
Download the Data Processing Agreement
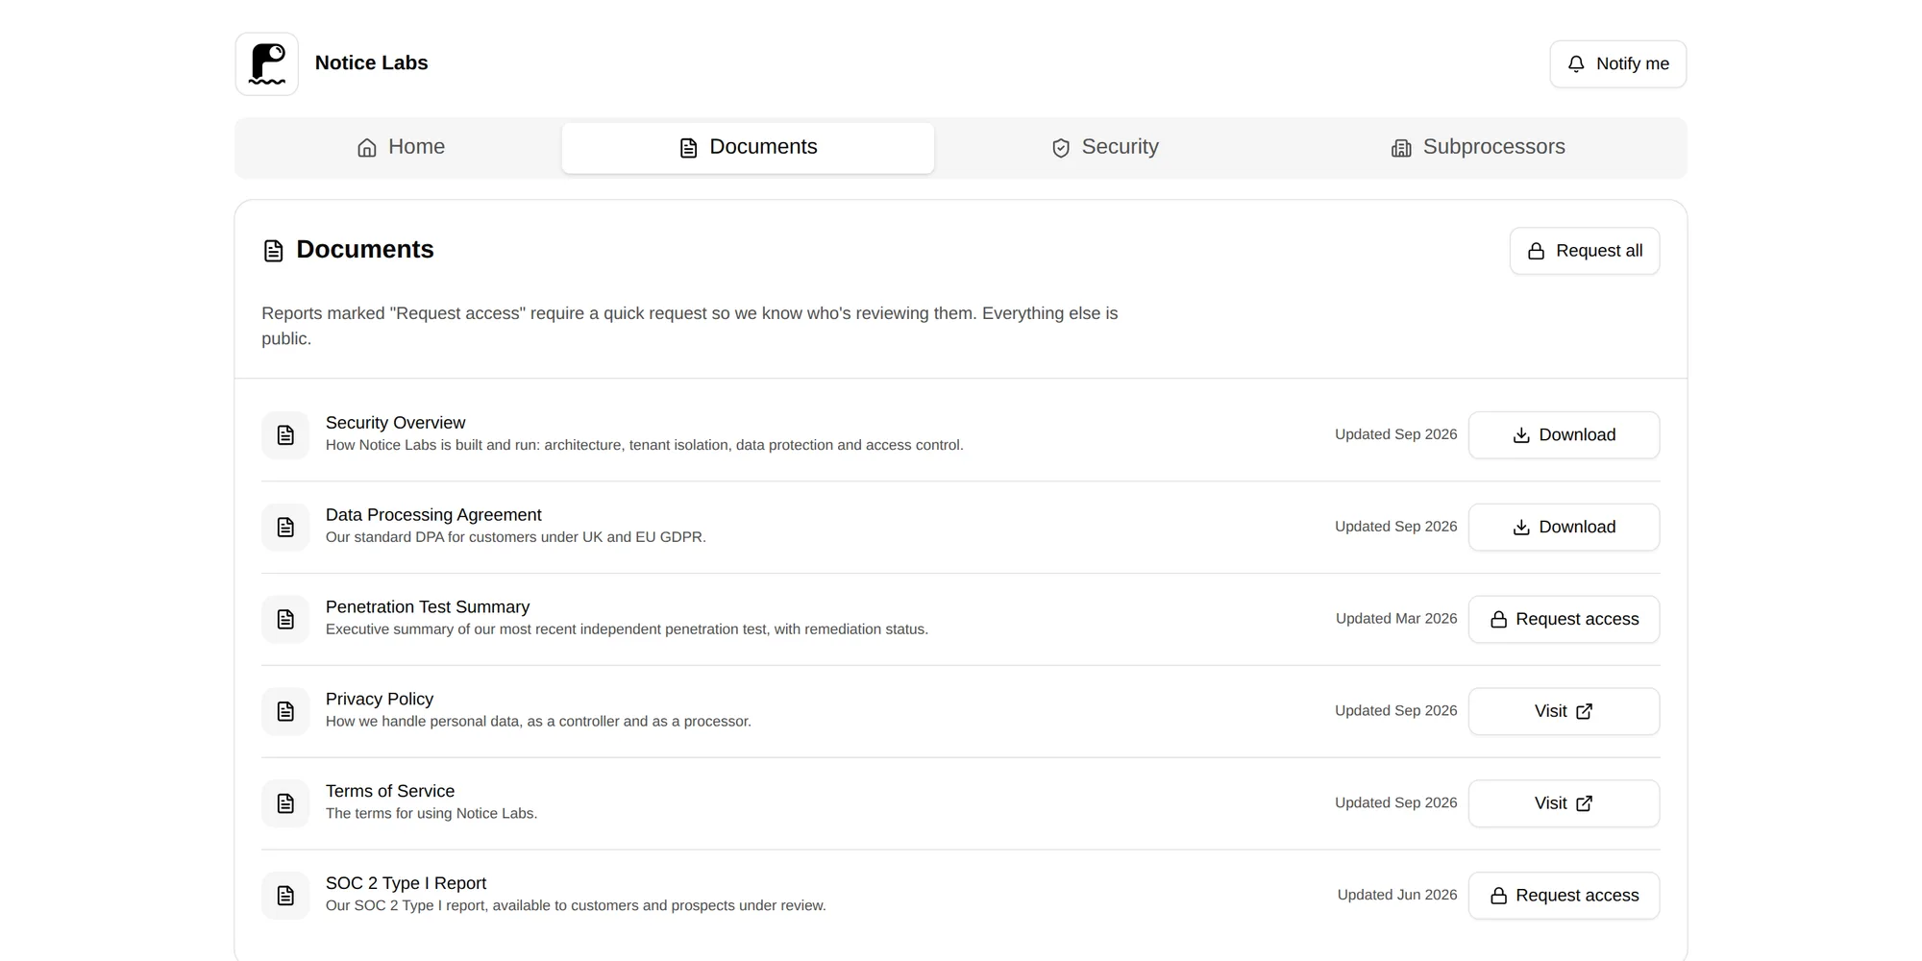1564,528
